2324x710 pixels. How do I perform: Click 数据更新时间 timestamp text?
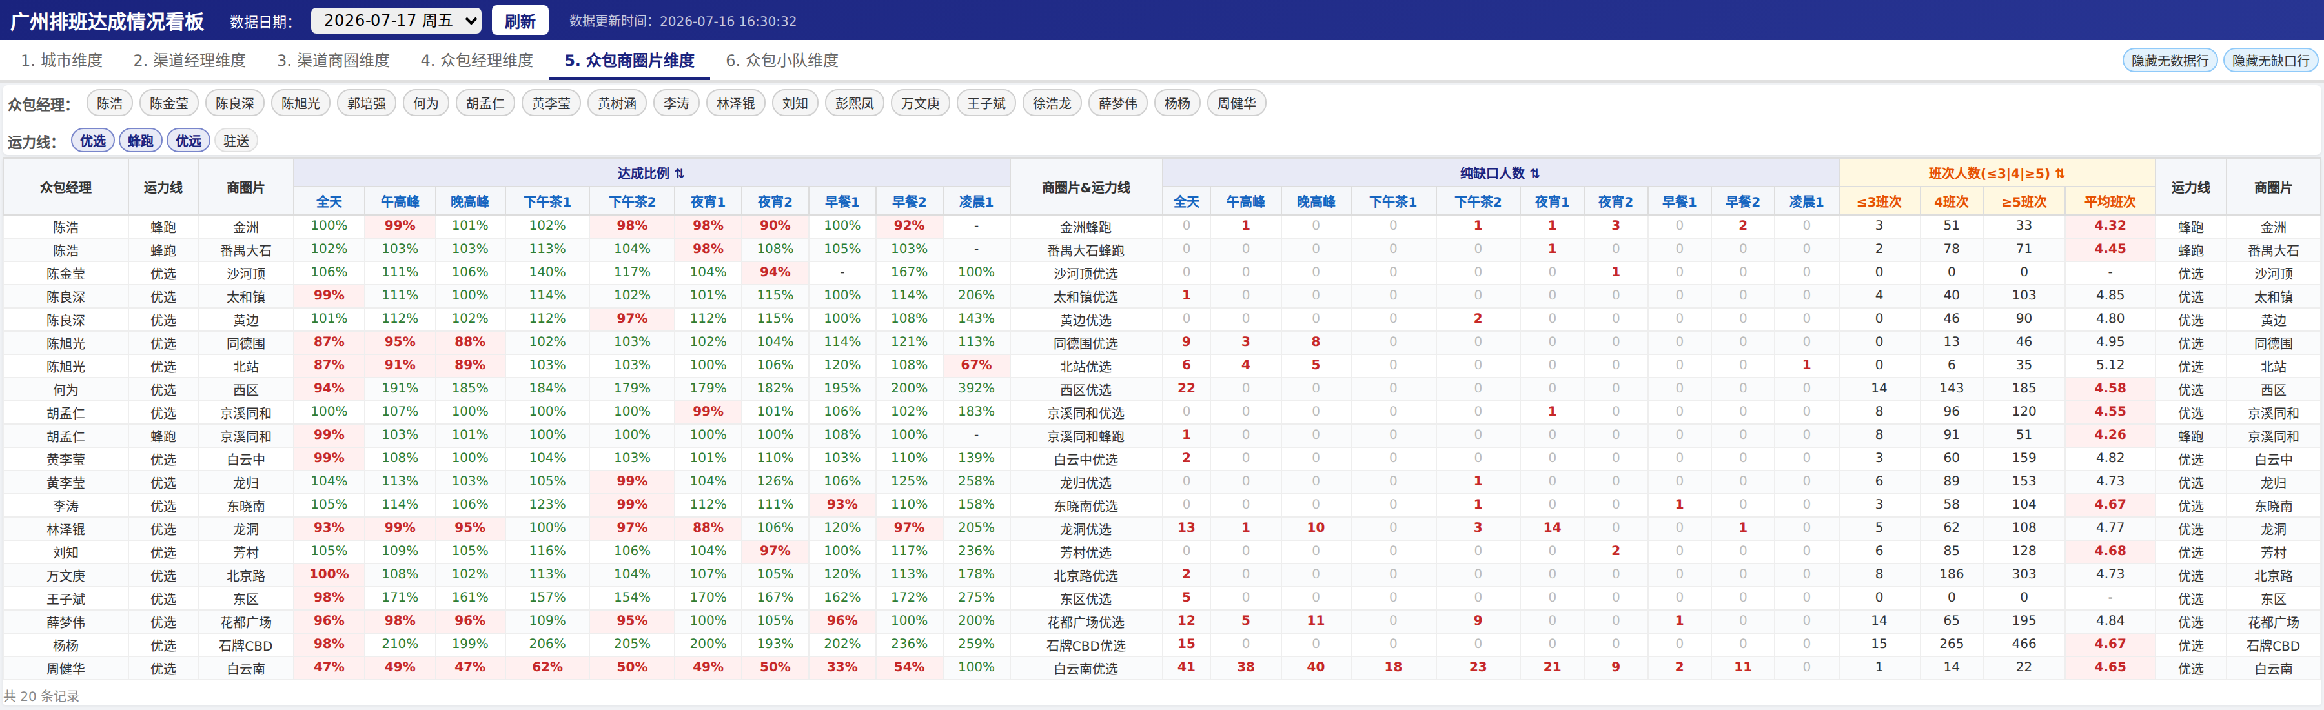[683, 21]
